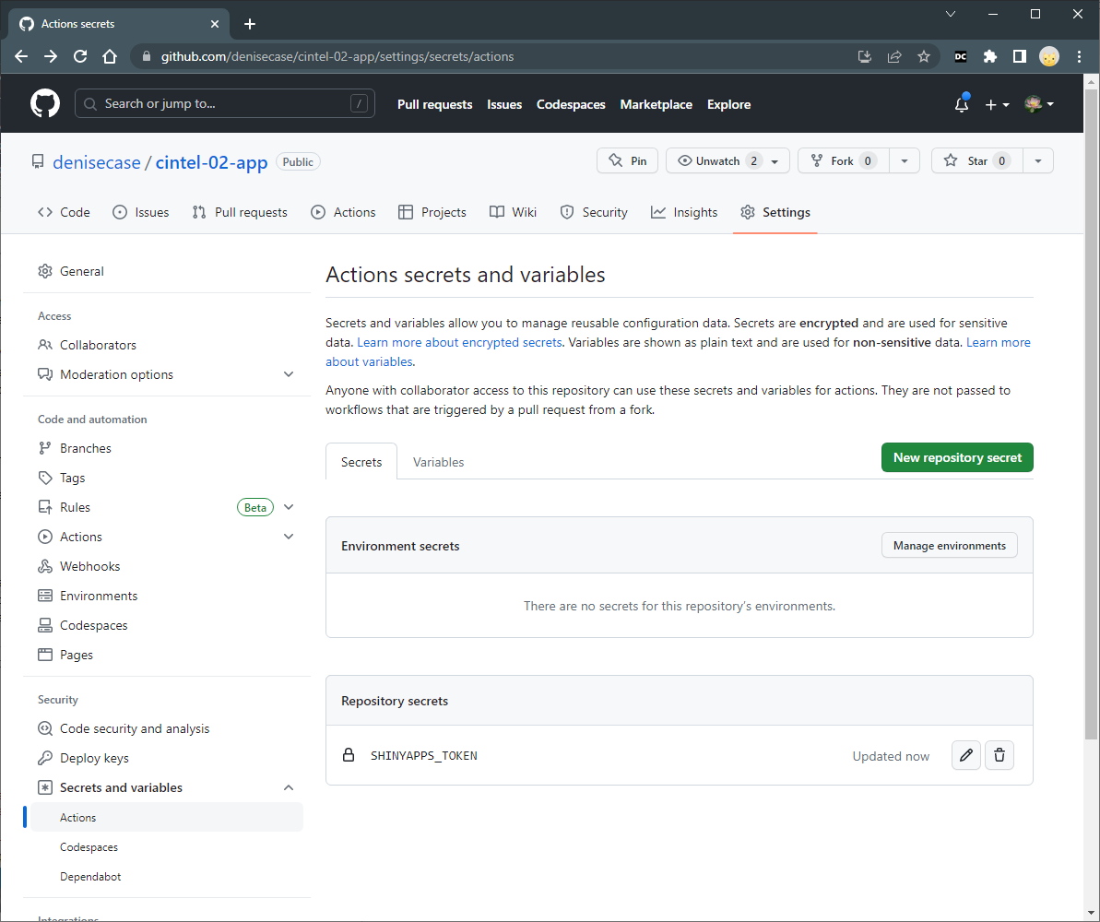Open Collaborators settings
This screenshot has width=1100, height=922.
(x=167, y=345)
